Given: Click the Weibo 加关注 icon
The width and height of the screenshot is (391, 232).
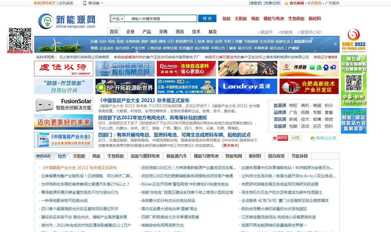Looking at the screenshot, I should tap(280, 138).
